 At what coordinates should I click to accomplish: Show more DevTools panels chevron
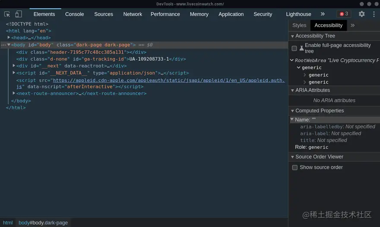coord(323,14)
